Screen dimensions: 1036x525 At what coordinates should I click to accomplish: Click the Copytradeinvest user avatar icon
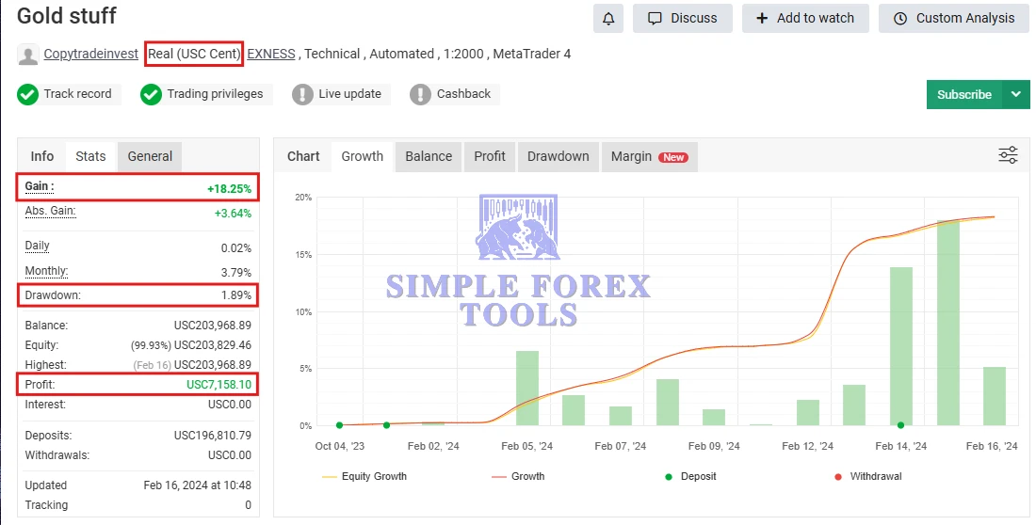(x=28, y=55)
